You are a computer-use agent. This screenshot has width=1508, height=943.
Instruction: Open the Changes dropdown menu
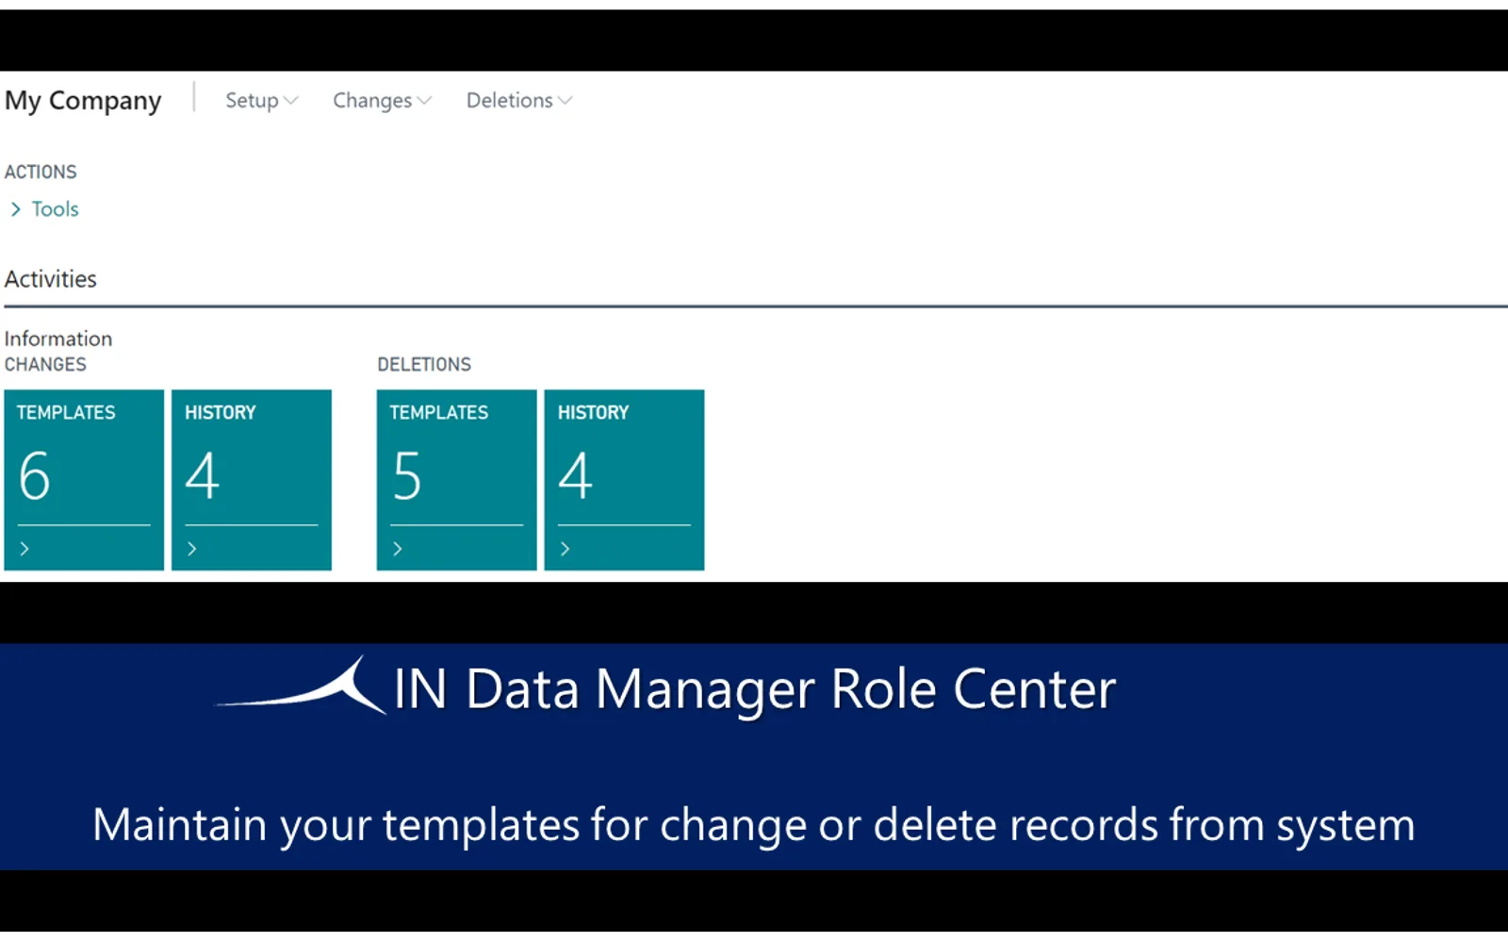click(x=382, y=100)
